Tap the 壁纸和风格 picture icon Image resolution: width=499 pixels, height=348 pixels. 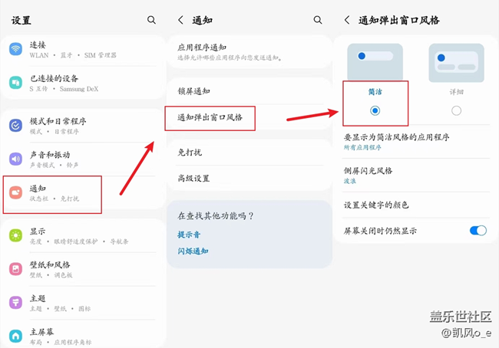coord(15,269)
